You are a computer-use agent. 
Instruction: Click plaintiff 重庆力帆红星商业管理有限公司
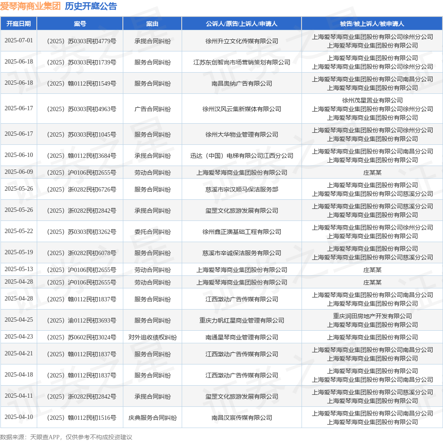(x=242, y=320)
